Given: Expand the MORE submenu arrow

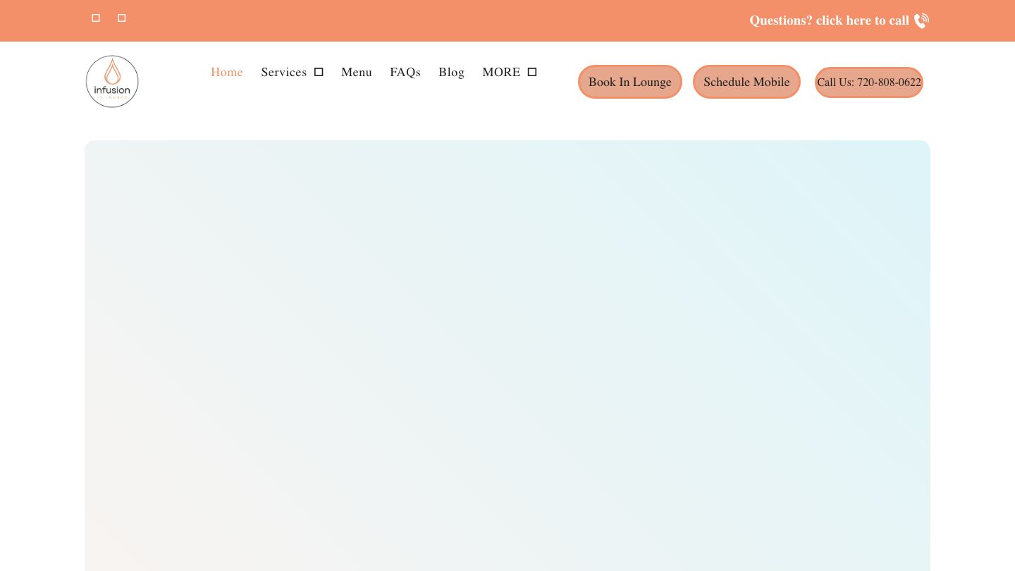Looking at the screenshot, I should (x=532, y=72).
